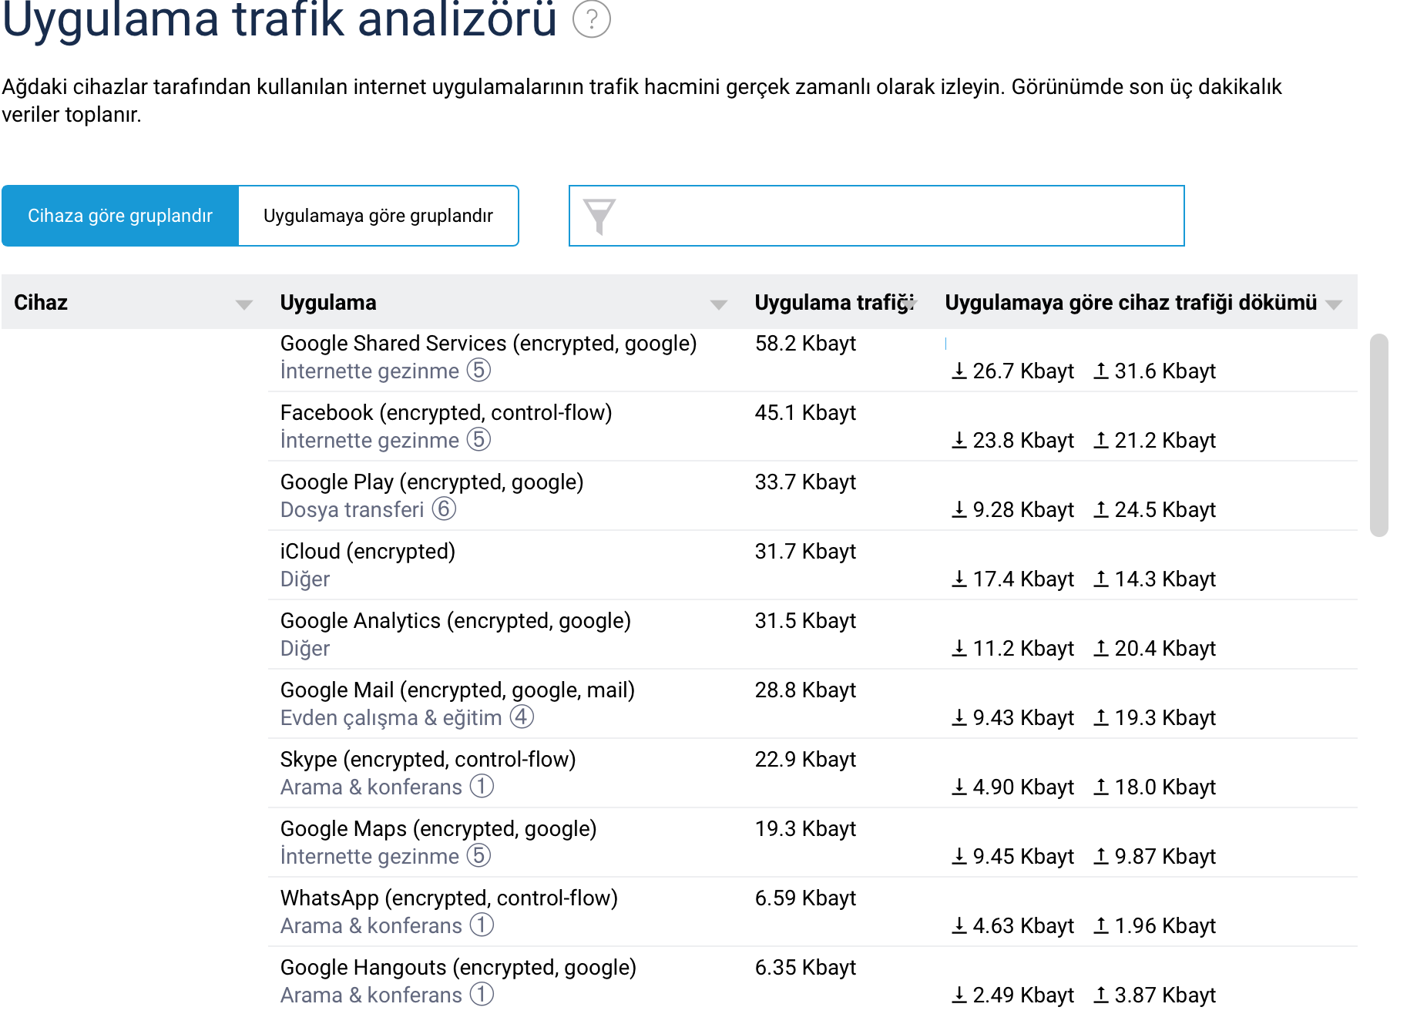Image resolution: width=1427 pixels, height=1034 pixels.
Task: Click upload arrow icon beside 14.3 Kbayt
Action: tap(1101, 579)
